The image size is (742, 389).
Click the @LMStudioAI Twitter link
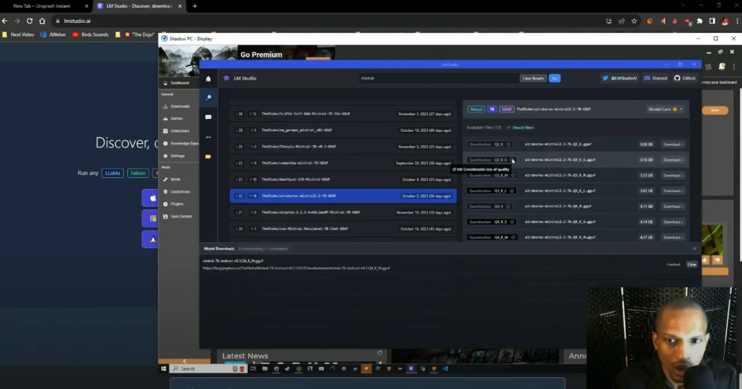pyautogui.click(x=619, y=78)
